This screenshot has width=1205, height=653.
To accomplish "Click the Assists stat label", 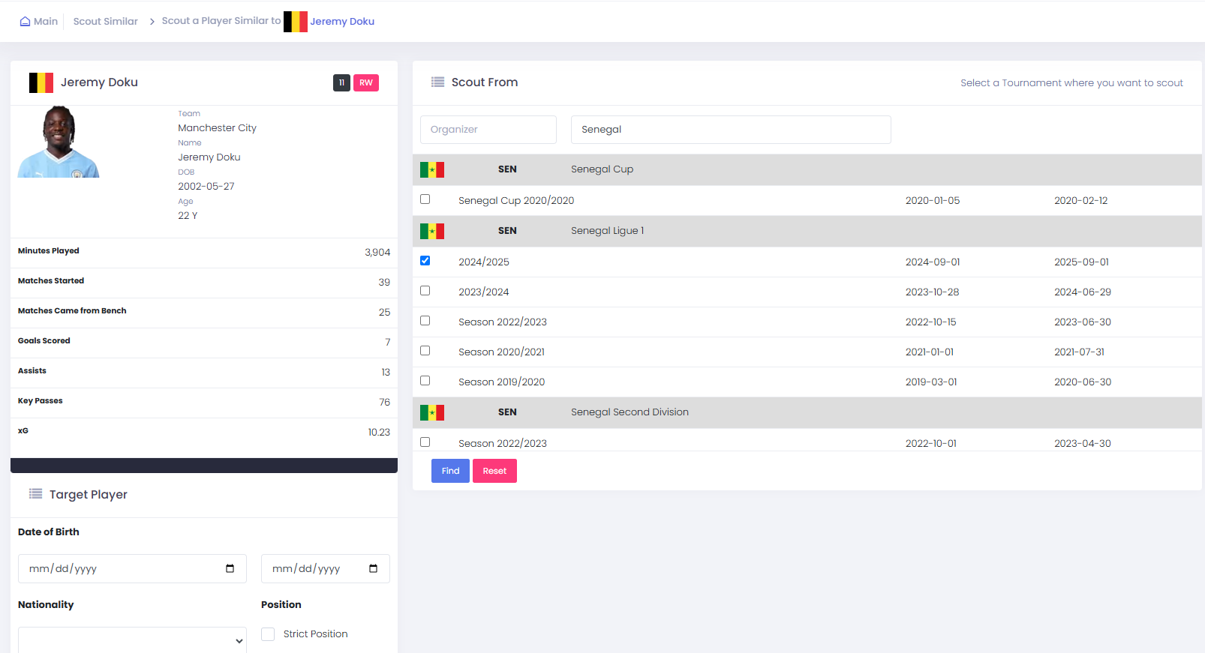I will click(x=32, y=371).
